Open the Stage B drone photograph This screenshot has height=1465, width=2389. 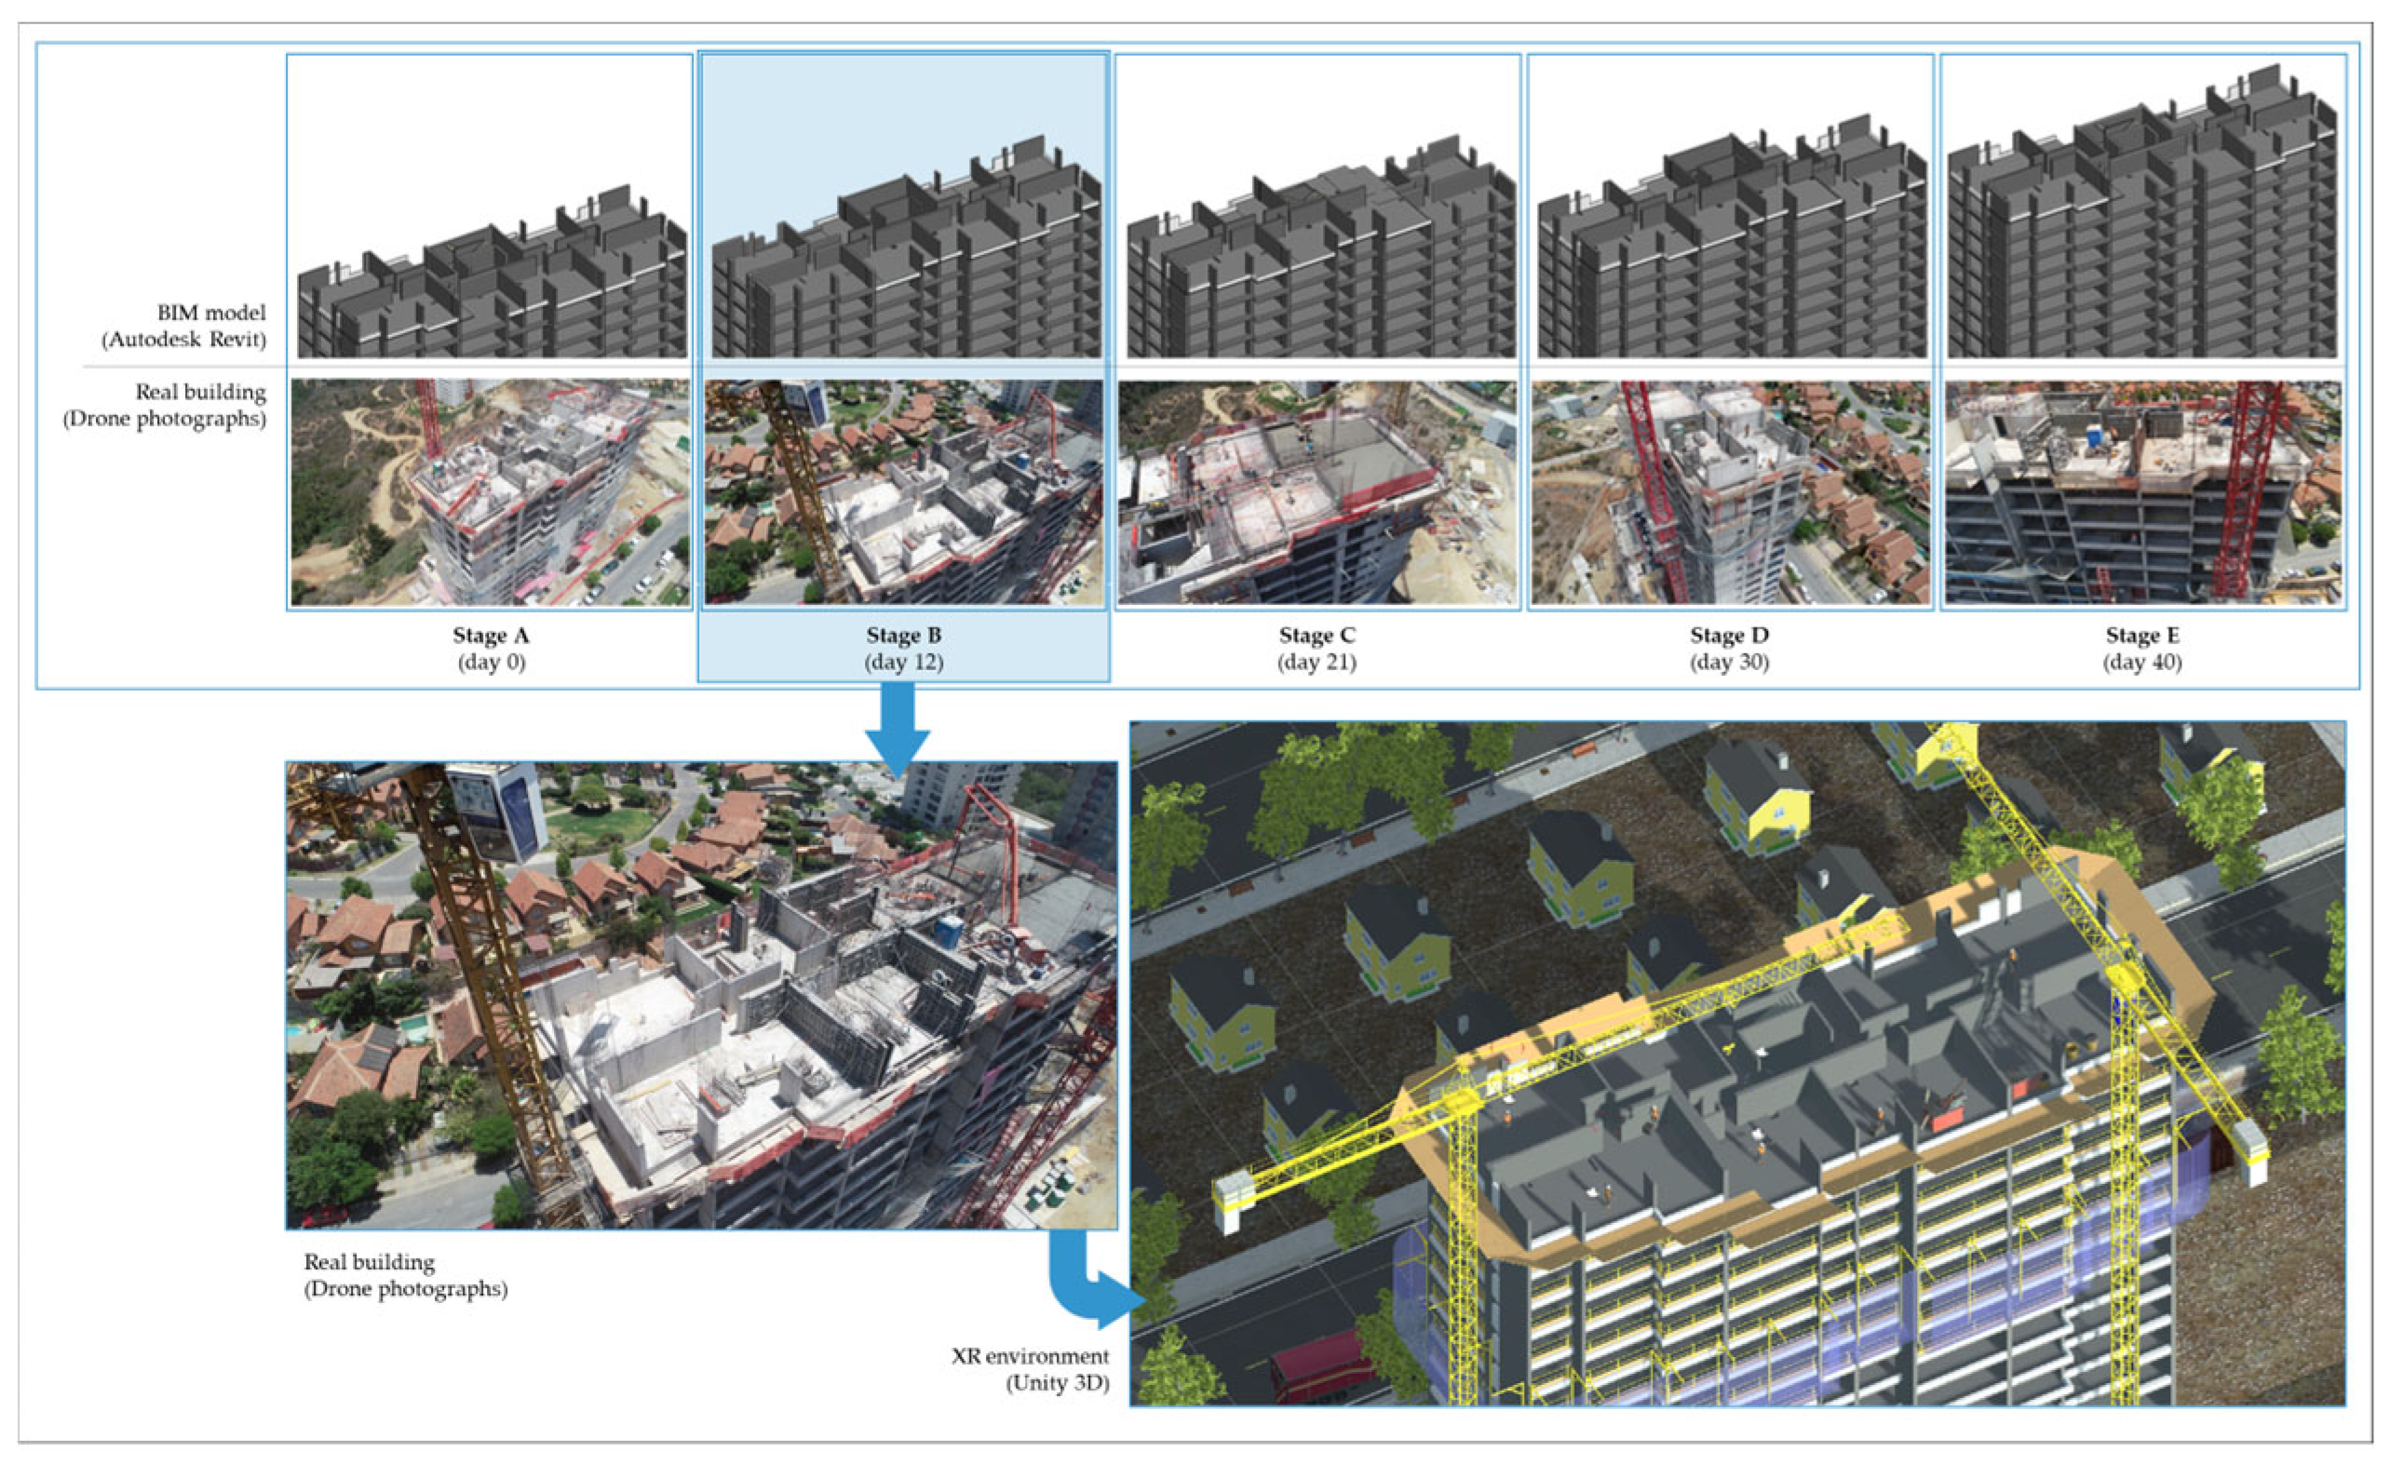click(904, 492)
